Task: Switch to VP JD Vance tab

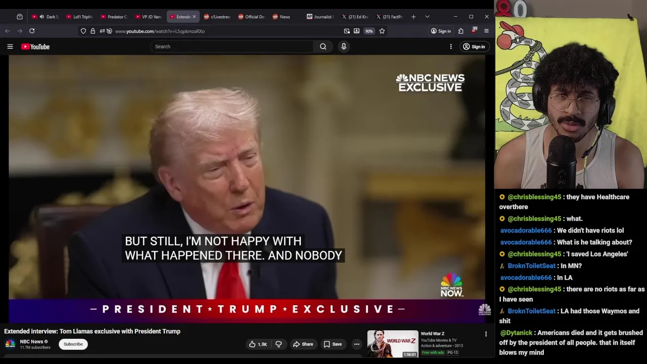Action: (x=148, y=17)
